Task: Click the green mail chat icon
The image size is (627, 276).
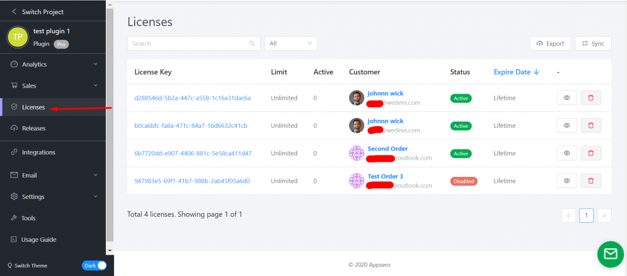Action: 610,254
